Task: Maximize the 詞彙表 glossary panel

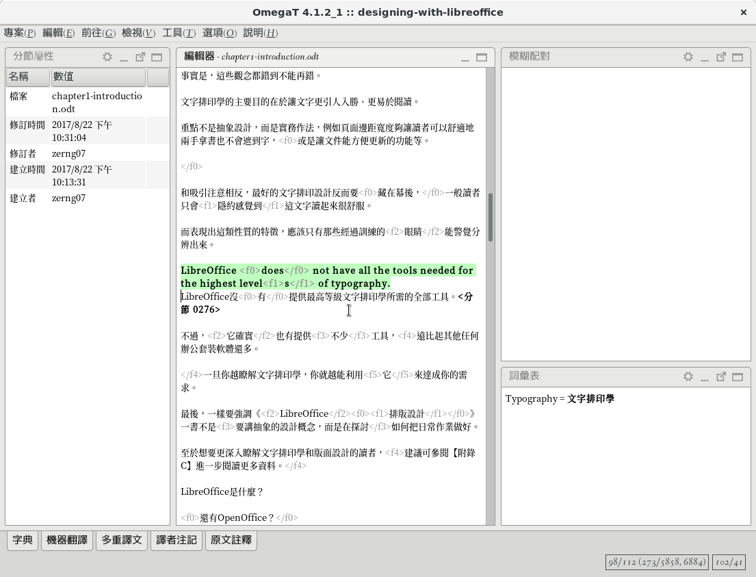Action: click(738, 376)
